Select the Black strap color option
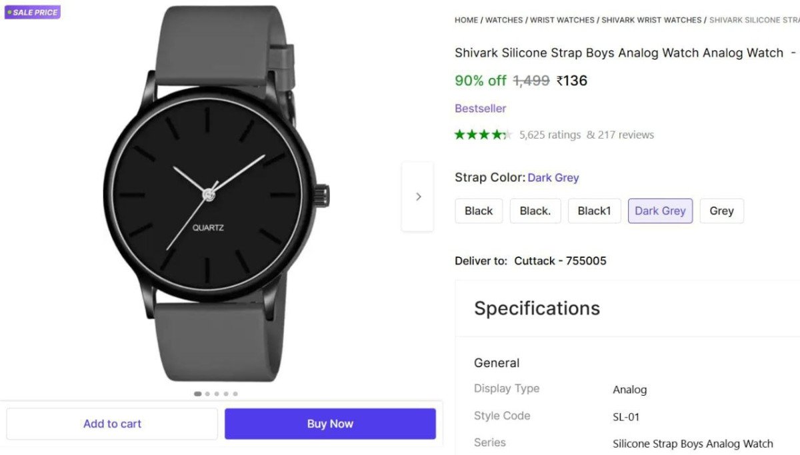Image resolution: width=800 pixels, height=455 pixels. pos(479,211)
